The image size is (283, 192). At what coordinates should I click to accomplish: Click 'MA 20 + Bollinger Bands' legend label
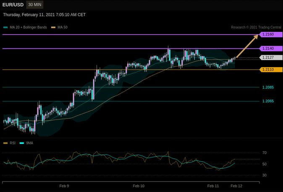28,27
